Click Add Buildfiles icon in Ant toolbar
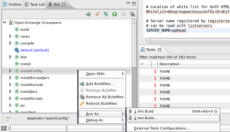Screen dimensions: 230x132 click(x=89, y=14)
